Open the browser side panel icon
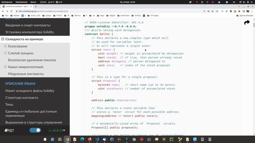 [x=243, y=11]
